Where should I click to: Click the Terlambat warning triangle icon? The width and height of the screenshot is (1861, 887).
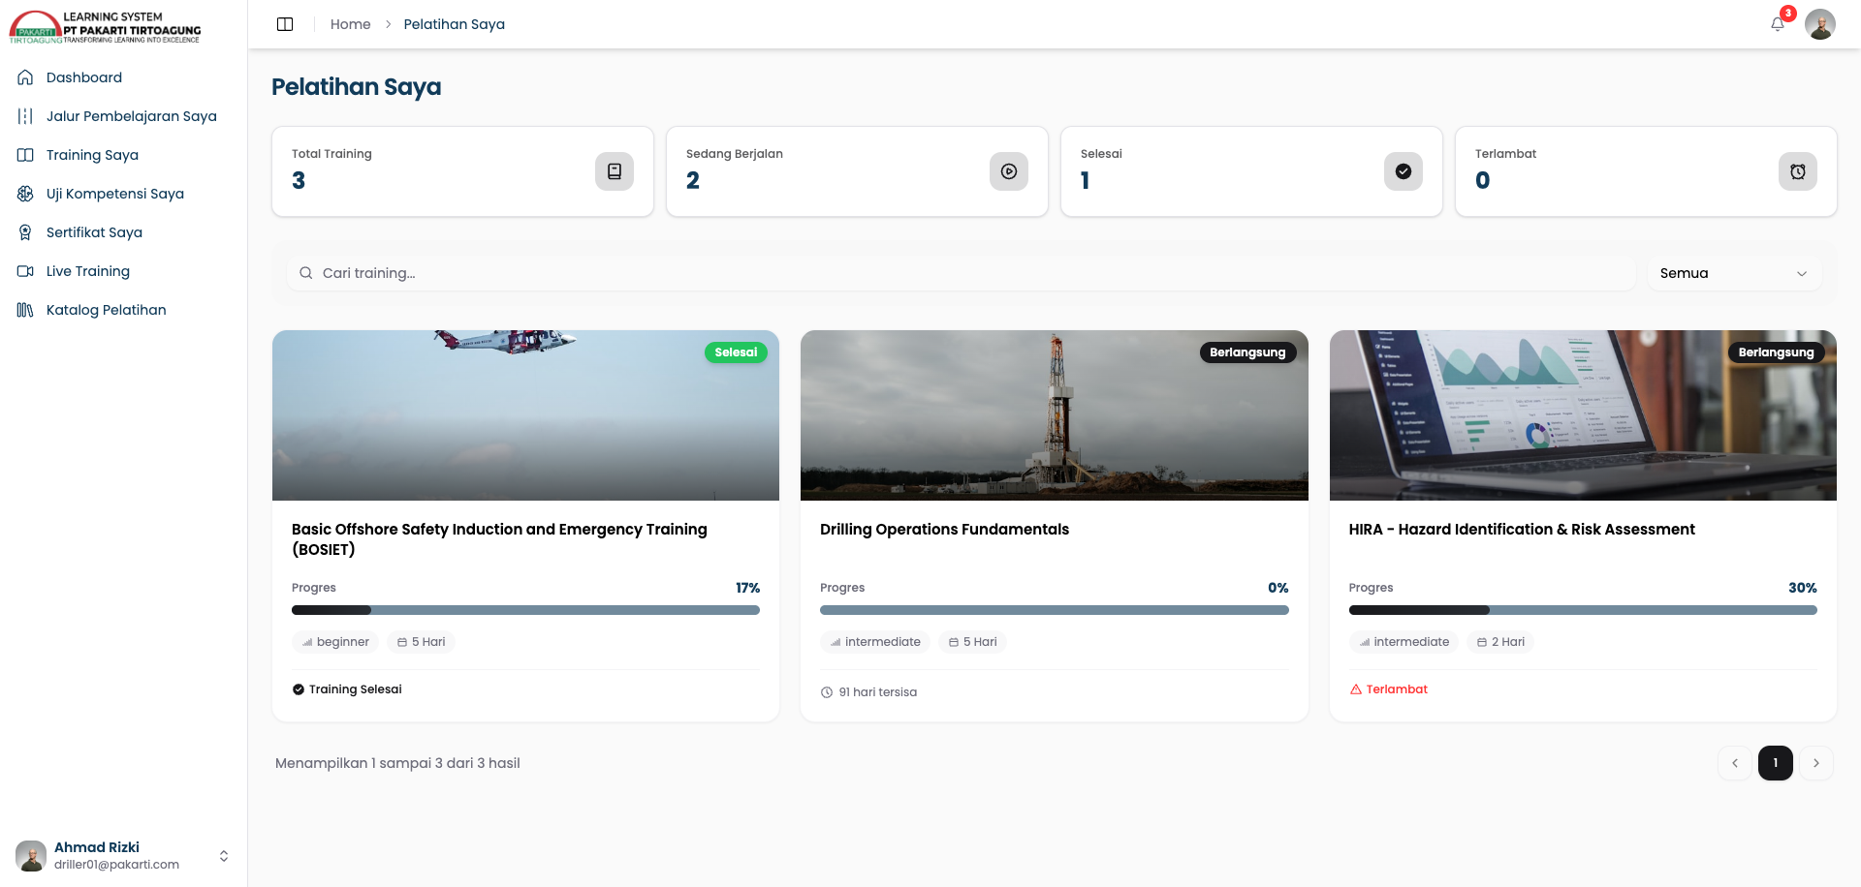click(x=1356, y=689)
